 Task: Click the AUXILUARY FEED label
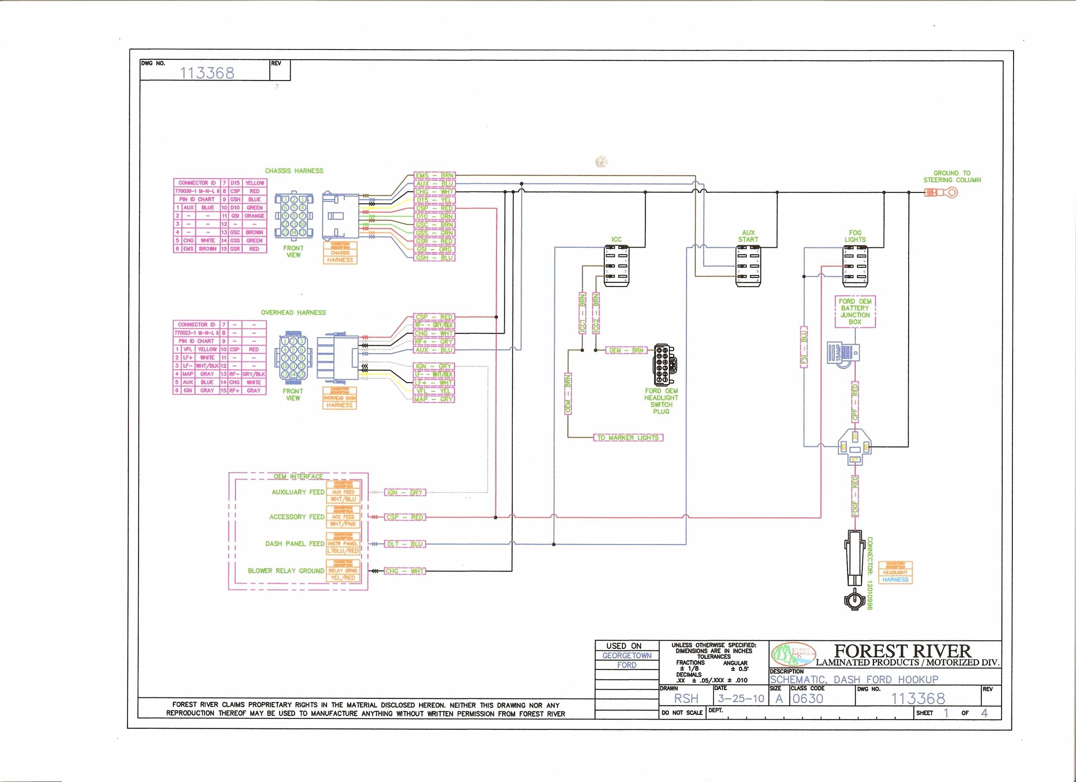[298, 492]
